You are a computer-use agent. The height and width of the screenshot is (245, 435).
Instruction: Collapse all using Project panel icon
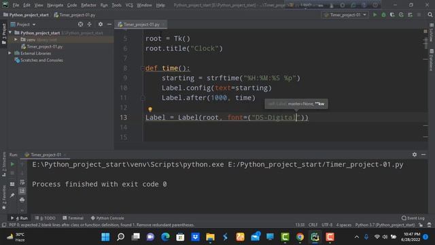(89, 24)
